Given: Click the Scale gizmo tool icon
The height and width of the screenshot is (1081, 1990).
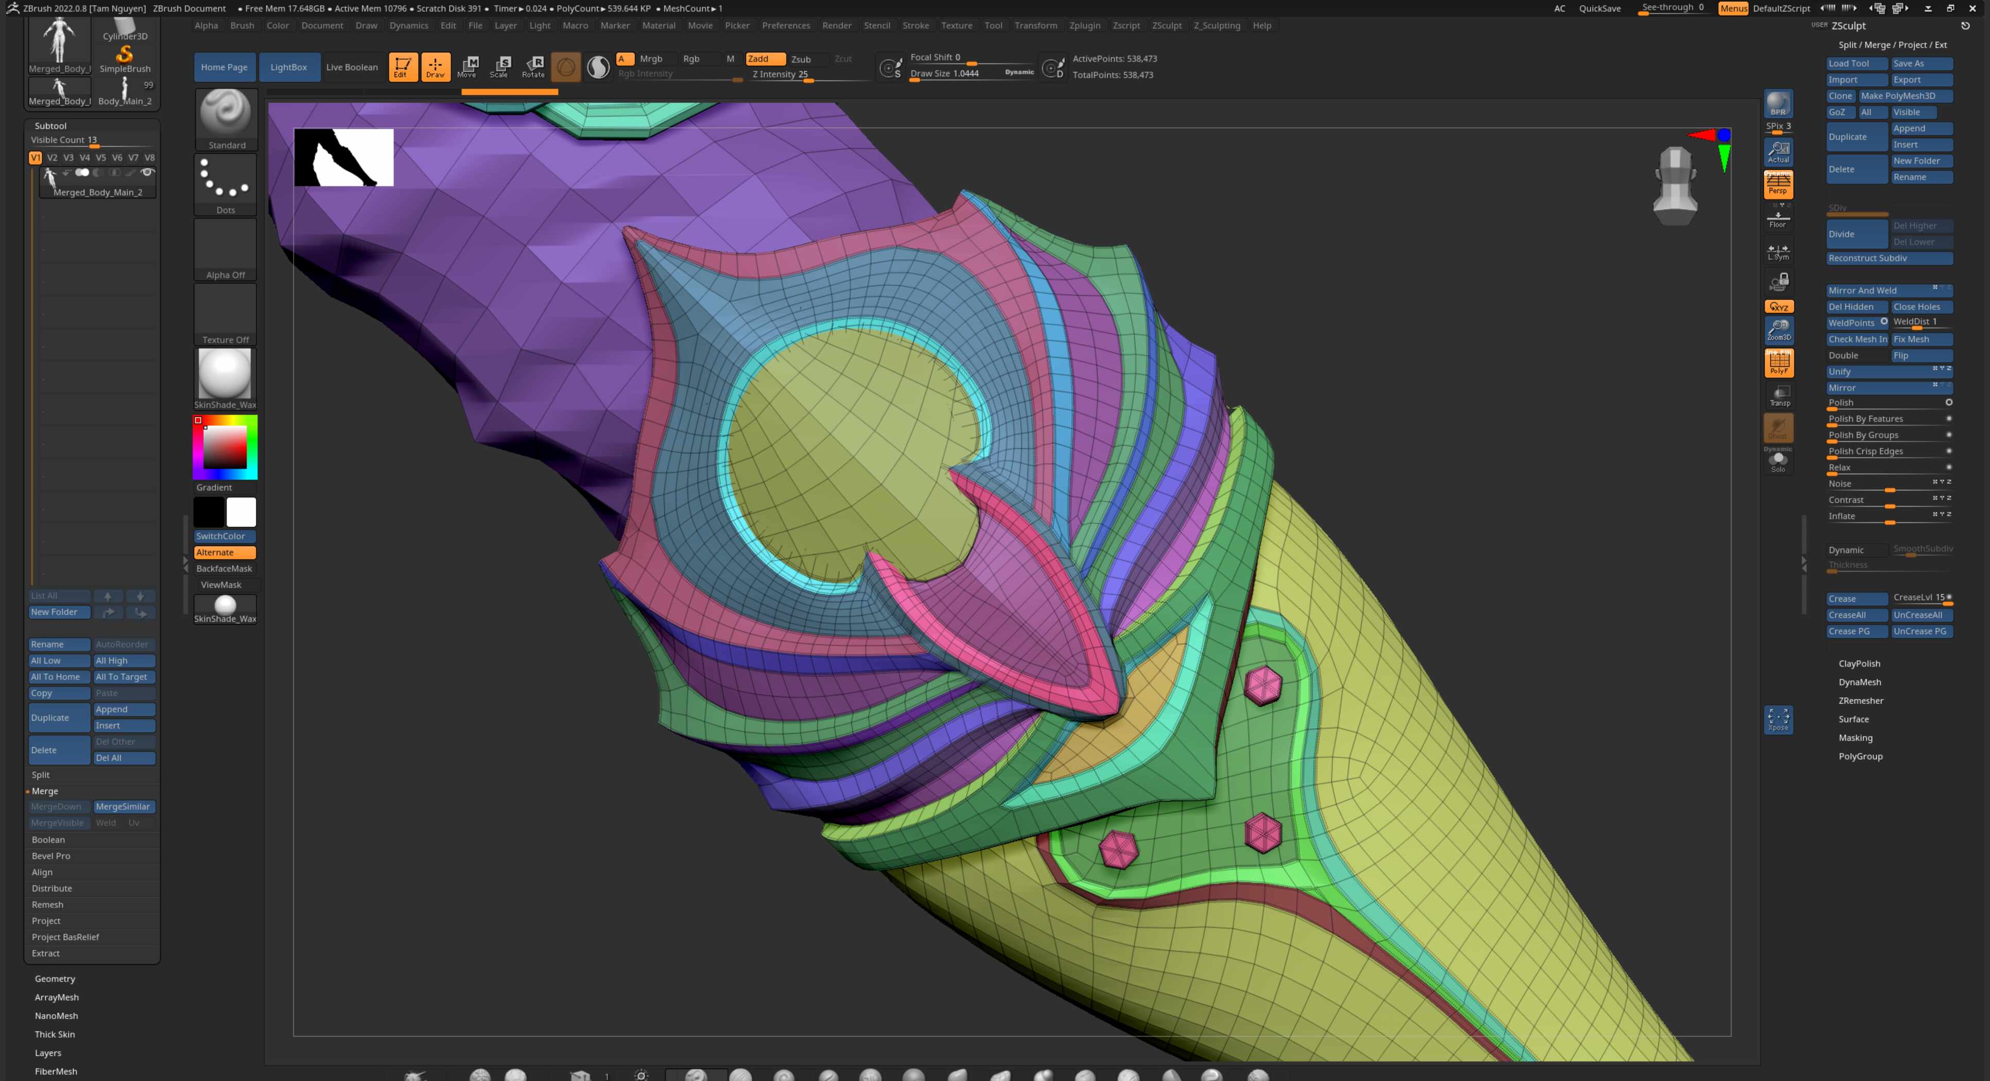Looking at the screenshot, I should tap(500, 67).
